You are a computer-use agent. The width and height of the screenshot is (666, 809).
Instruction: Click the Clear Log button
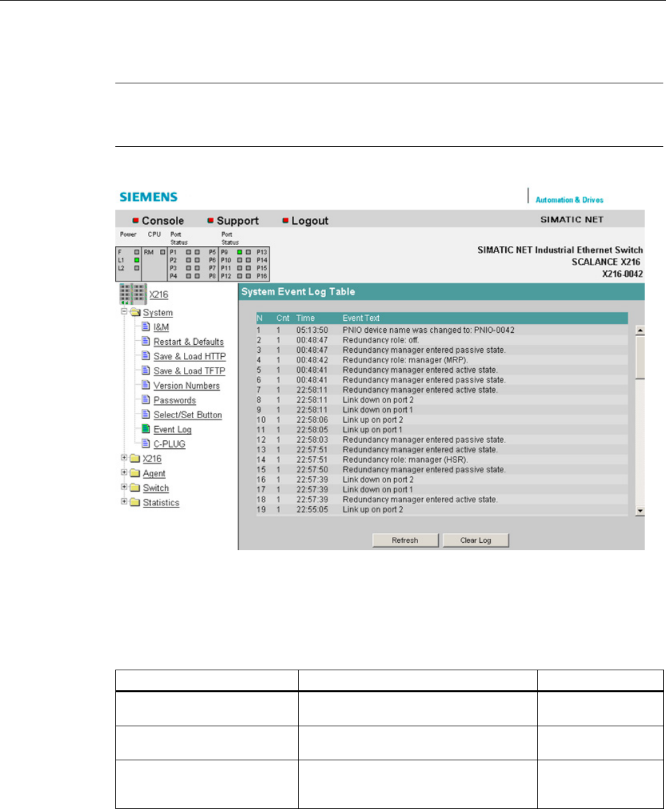coord(475,540)
